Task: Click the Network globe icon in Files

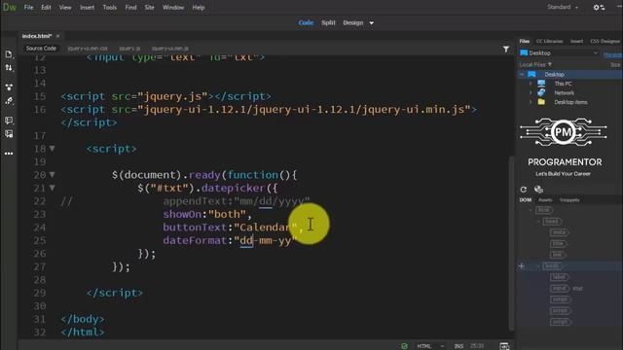Action: [x=541, y=92]
